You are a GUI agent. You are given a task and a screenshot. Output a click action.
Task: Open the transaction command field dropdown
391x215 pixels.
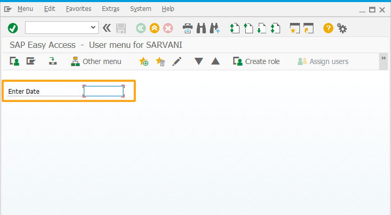[93, 27]
